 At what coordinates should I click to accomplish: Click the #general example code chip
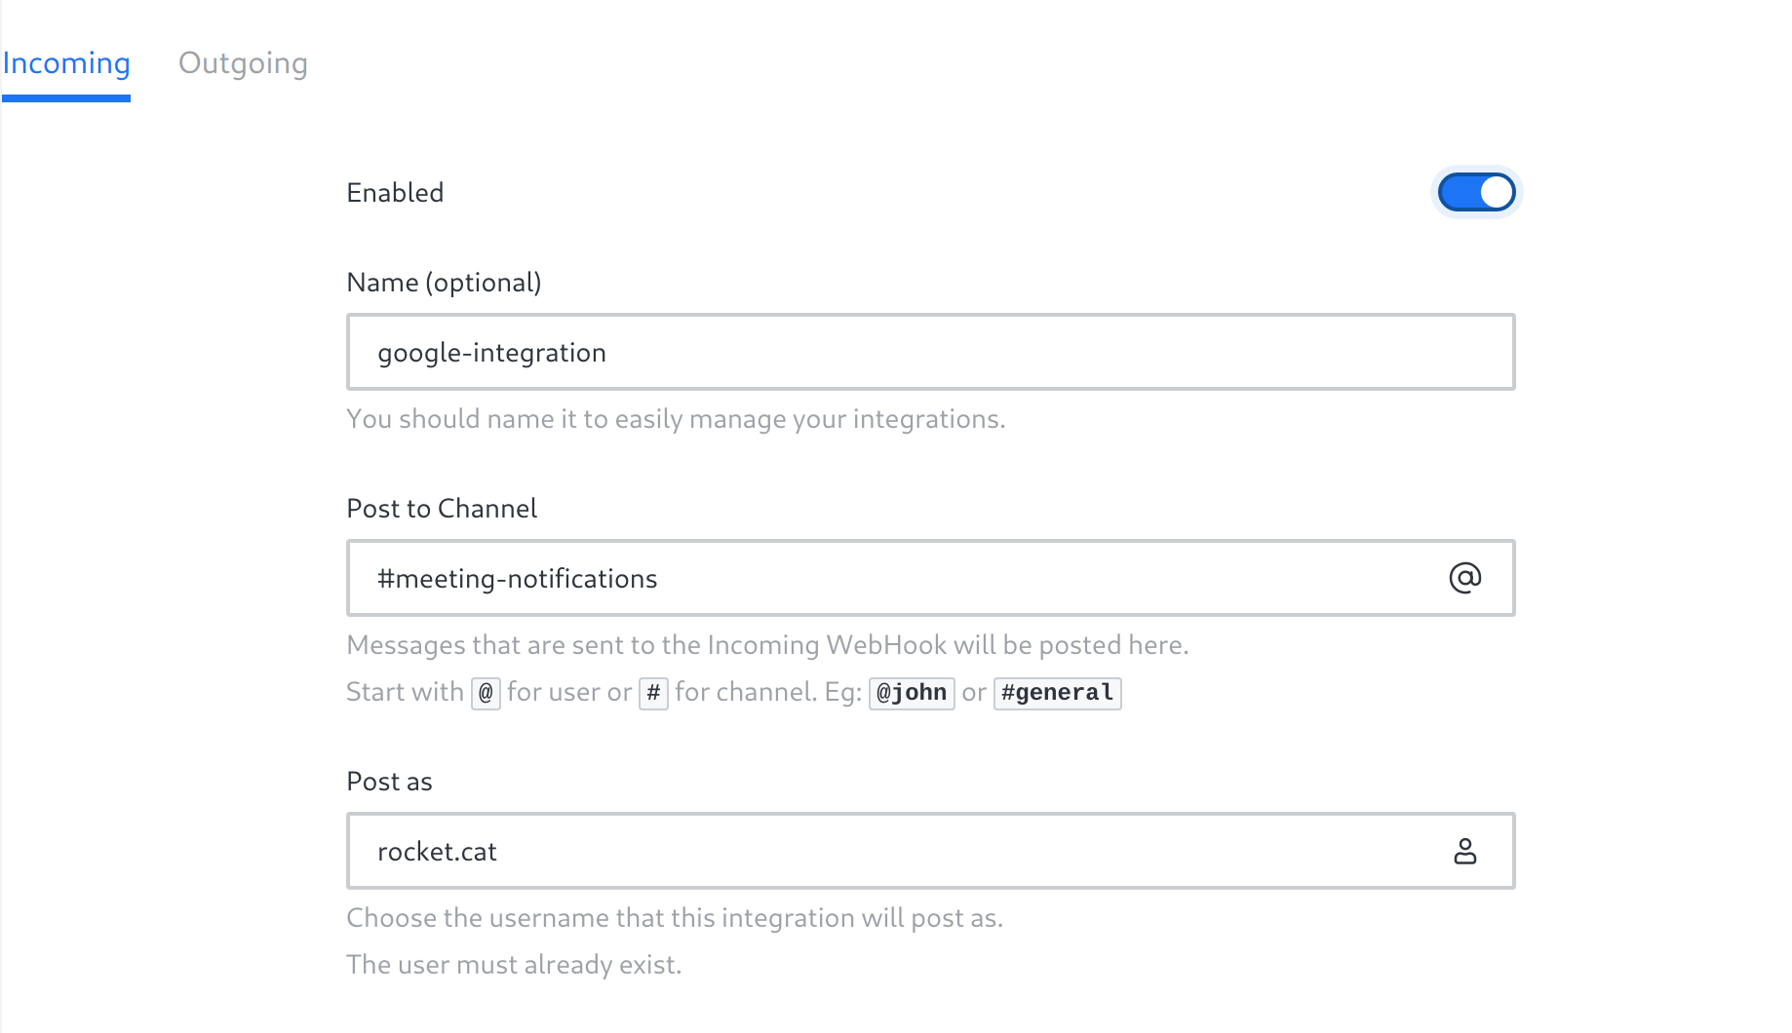1057,693
